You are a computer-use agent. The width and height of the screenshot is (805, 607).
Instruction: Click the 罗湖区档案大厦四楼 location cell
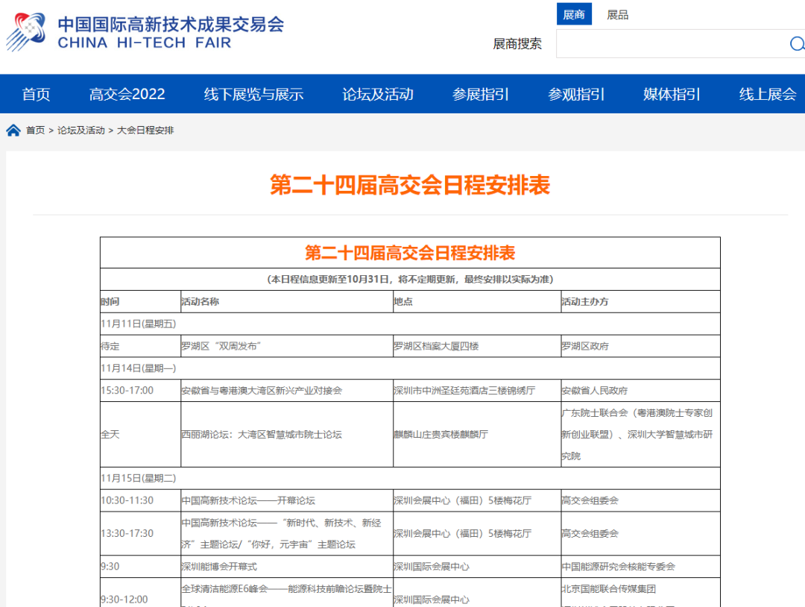(x=477, y=346)
